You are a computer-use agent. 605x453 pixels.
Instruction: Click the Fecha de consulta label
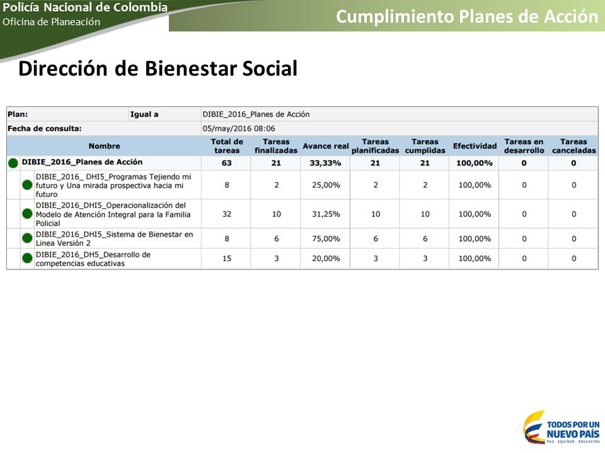(44, 128)
